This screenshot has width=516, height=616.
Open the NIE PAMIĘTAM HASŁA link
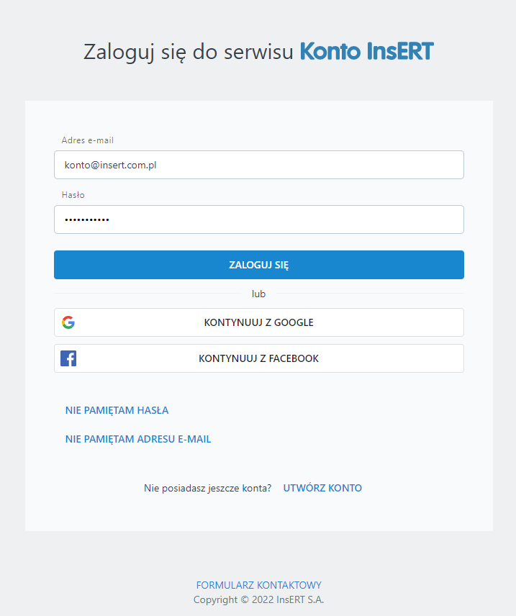tap(117, 410)
